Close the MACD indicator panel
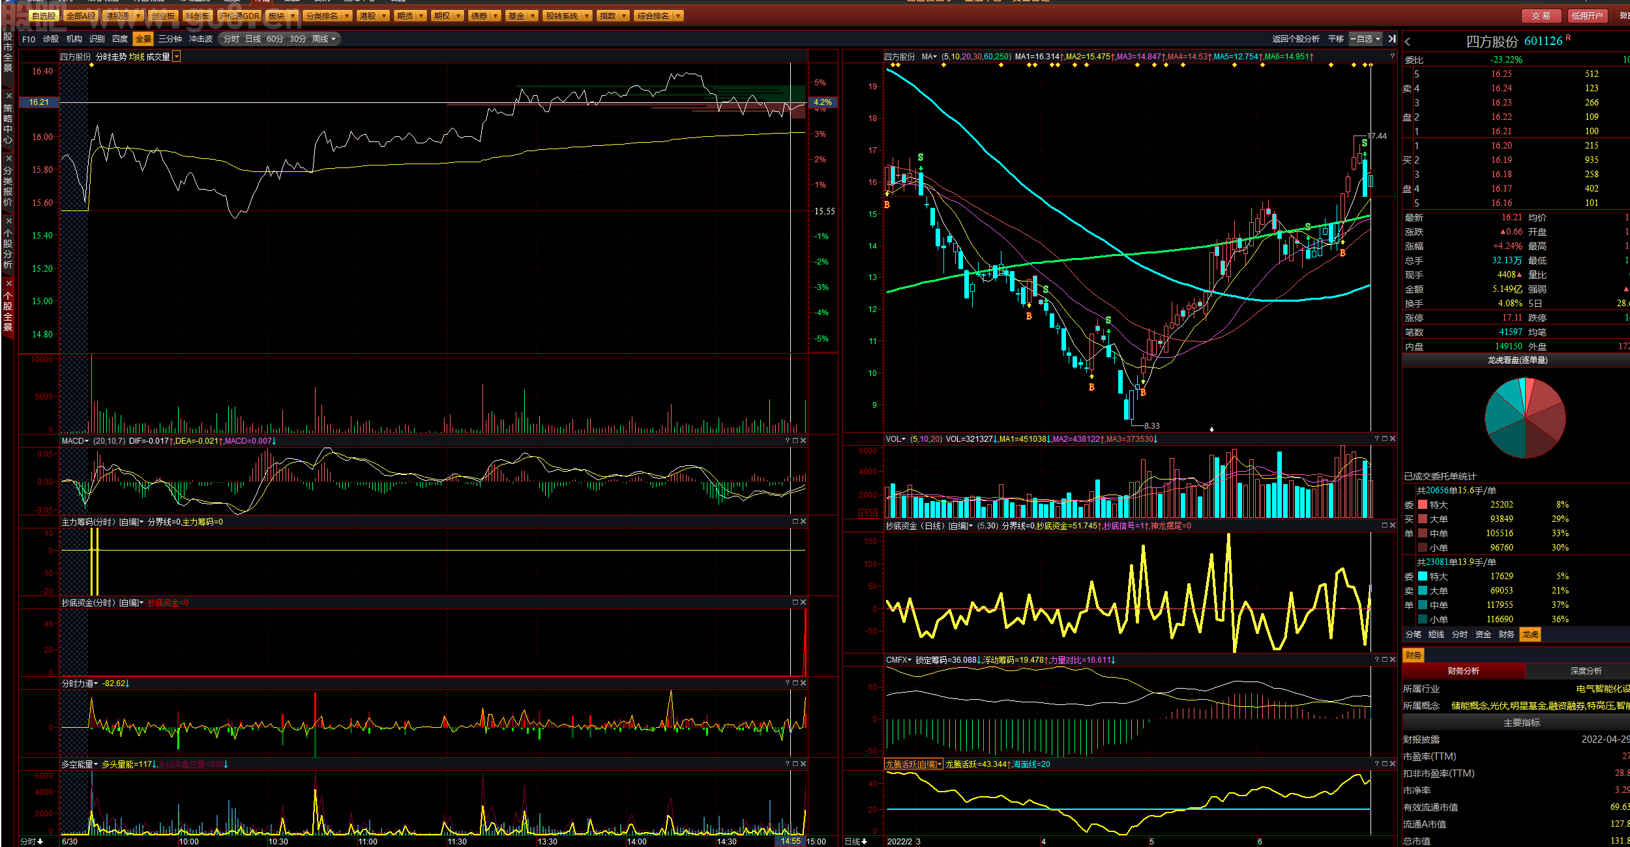 point(803,441)
